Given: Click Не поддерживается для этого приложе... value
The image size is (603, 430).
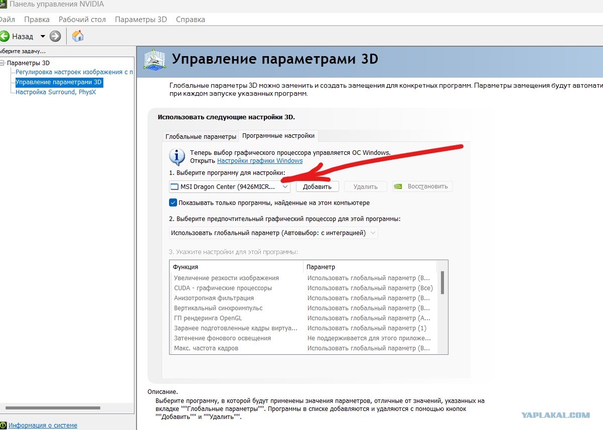Looking at the screenshot, I should pyautogui.click(x=369, y=338).
